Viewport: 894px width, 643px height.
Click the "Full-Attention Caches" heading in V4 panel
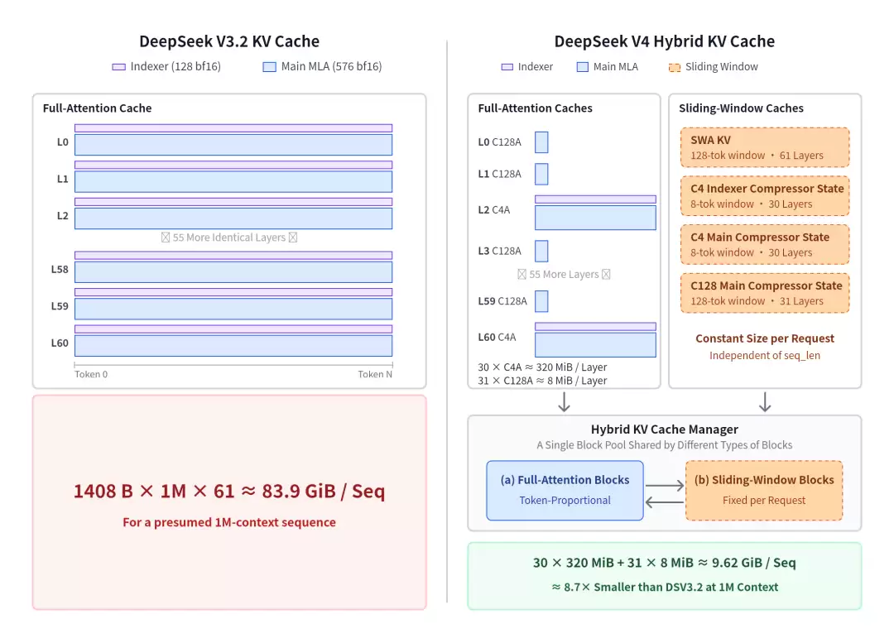click(x=535, y=108)
